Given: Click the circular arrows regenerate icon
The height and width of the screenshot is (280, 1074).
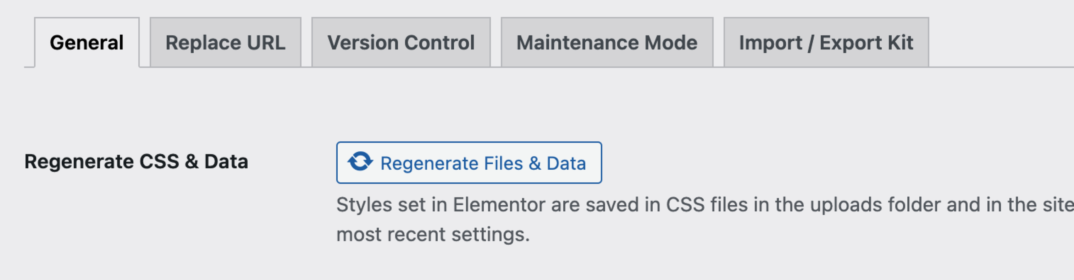Looking at the screenshot, I should tap(360, 162).
